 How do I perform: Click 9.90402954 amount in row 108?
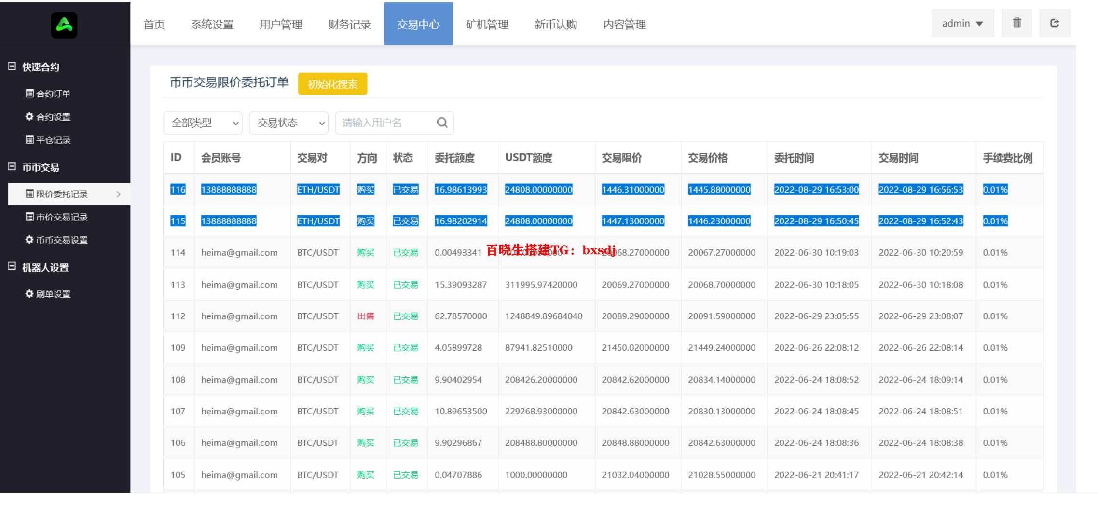tap(458, 380)
